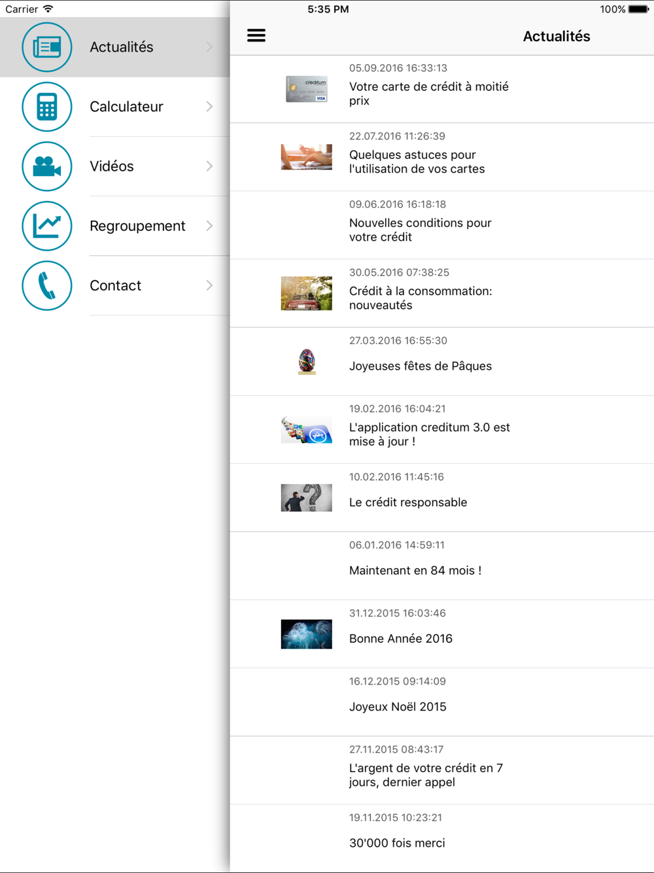Select date '27.11.2015 08:43:17'
The height and width of the screenshot is (873, 654).
click(x=396, y=749)
